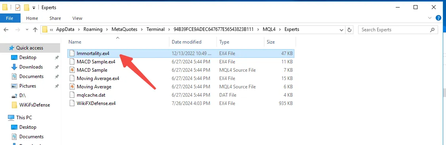The image size is (446, 145).
Task: Select the mqlcache.dat file
Action: 181,95
